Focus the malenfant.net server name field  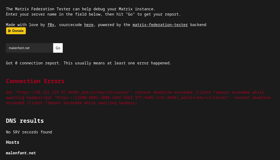pyautogui.click(x=30, y=48)
